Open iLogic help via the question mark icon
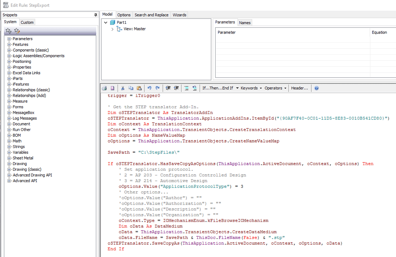Screen dimensions: 396x257 [x=316, y=88]
